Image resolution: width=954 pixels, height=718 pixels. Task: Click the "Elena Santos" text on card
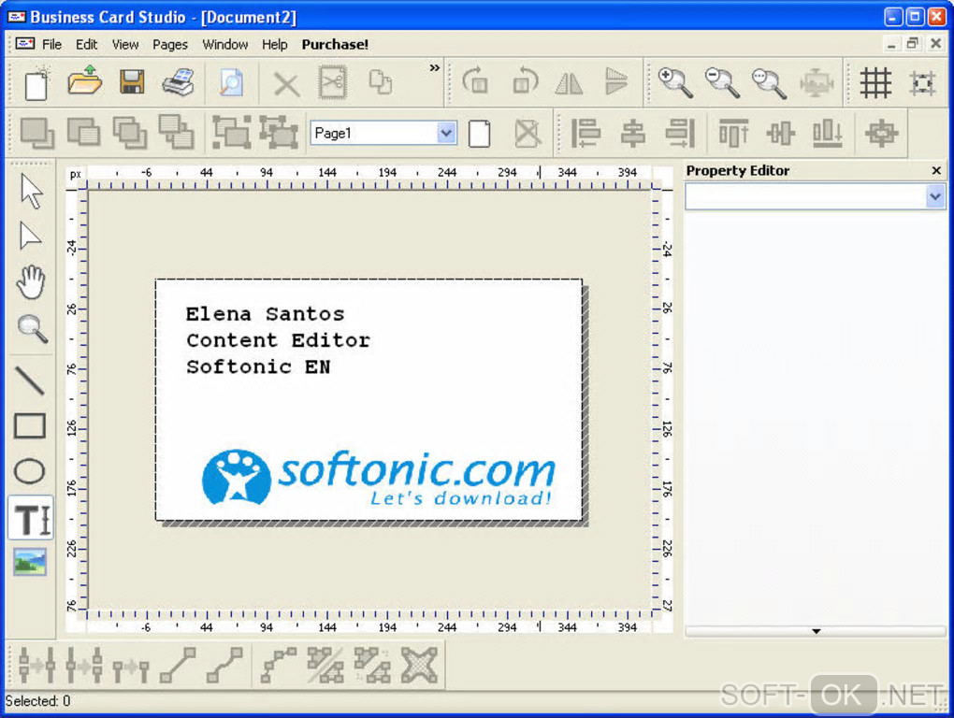(265, 314)
